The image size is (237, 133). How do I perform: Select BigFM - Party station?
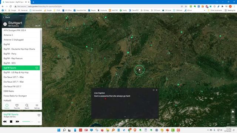(21, 54)
